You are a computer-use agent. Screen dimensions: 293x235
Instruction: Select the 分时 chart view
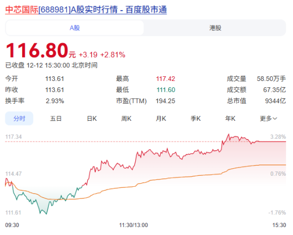point(19,119)
